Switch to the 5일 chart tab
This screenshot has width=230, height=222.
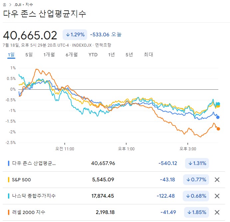29,55
